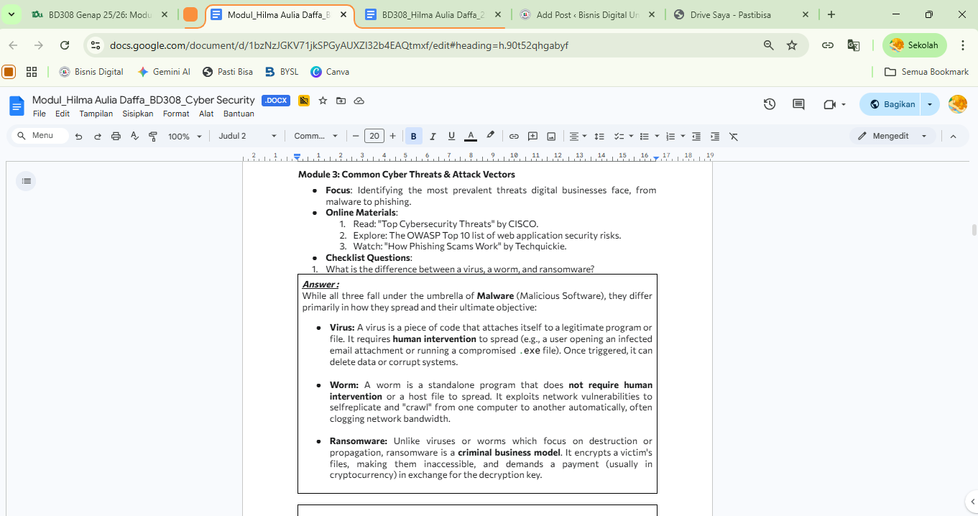The width and height of the screenshot is (978, 516).
Task: Insert link using the toolbar icon
Action: (x=514, y=136)
